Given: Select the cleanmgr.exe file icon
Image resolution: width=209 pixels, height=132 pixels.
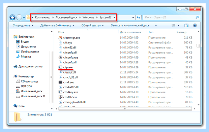Looking at the screenshot, I should click(60, 38).
